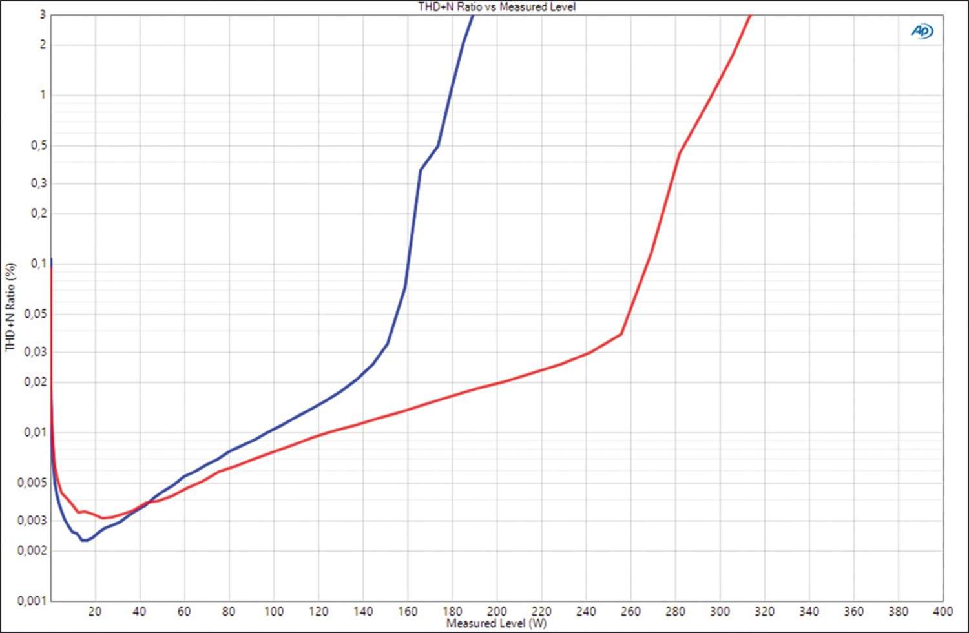Click y-axis tick label 0,05
Viewport: 969px width, 633px height.
click(x=36, y=315)
